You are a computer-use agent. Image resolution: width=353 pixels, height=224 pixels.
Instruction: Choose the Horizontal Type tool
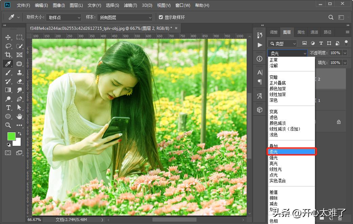pyautogui.click(x=8, y=108)
